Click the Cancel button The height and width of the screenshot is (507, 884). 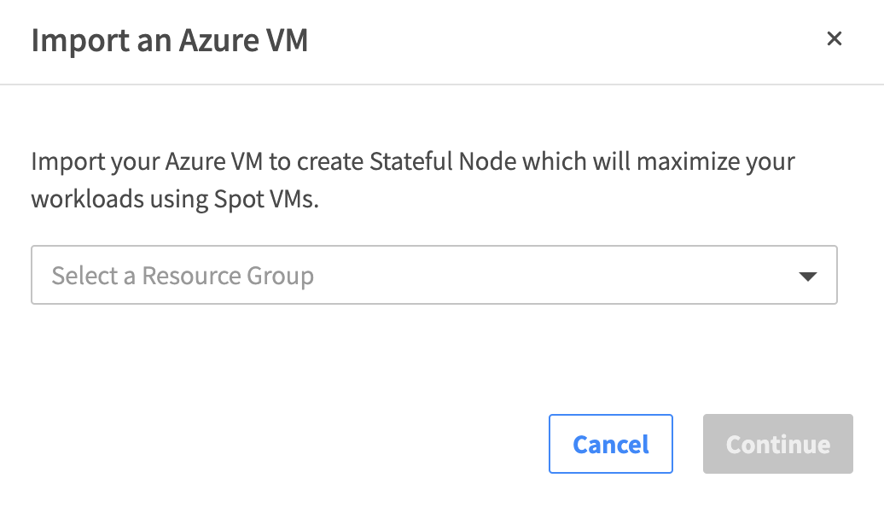point(611,444)
